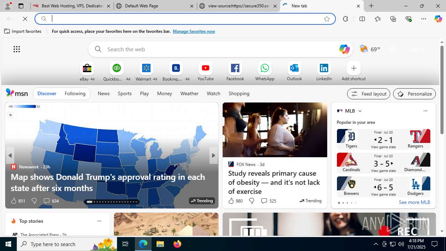Viewport: 446px width, 251px height.
Task: Launch the Copilot sidebar icon
Action: pyautogui.click(x=438, y=19)
